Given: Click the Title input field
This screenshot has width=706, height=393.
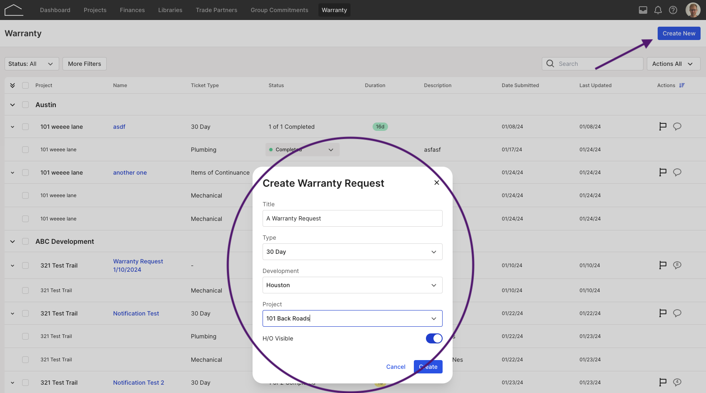Looking at the screenshot, I should point(353,218).
